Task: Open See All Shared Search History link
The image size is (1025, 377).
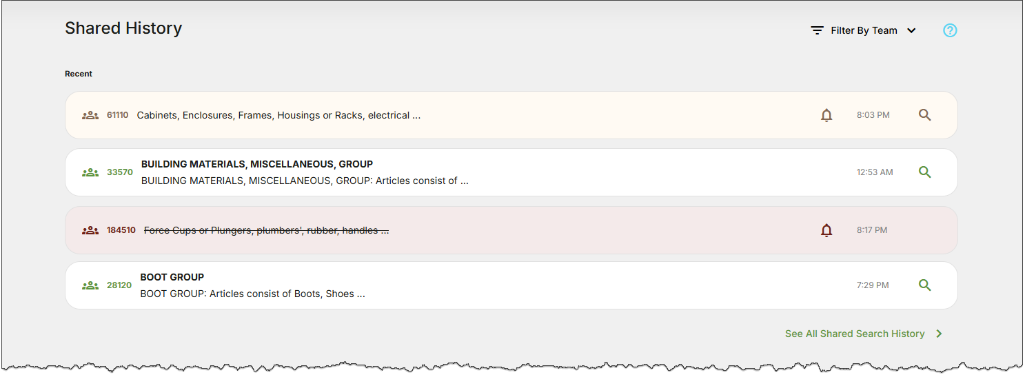Action: [855, 334]
